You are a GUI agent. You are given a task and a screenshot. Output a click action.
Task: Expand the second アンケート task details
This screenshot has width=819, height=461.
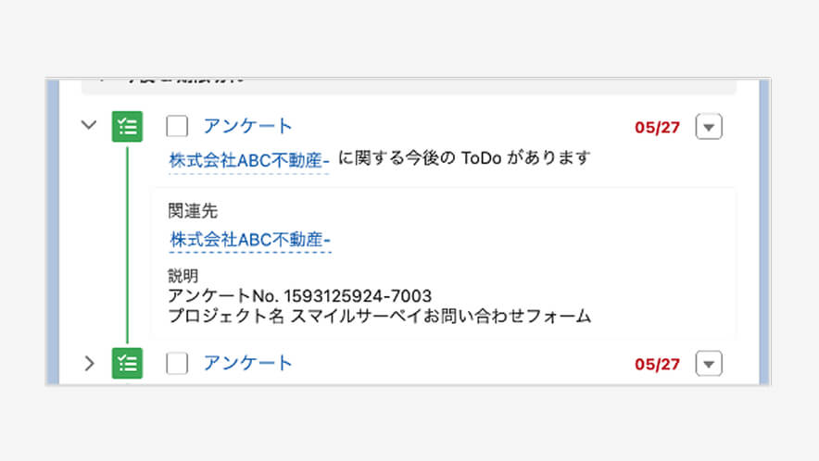pyautogui.click(x=89, y=363)
